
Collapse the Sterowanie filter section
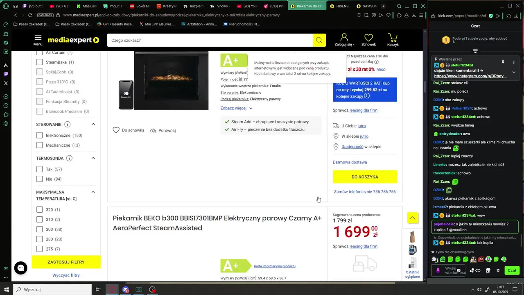93,125
